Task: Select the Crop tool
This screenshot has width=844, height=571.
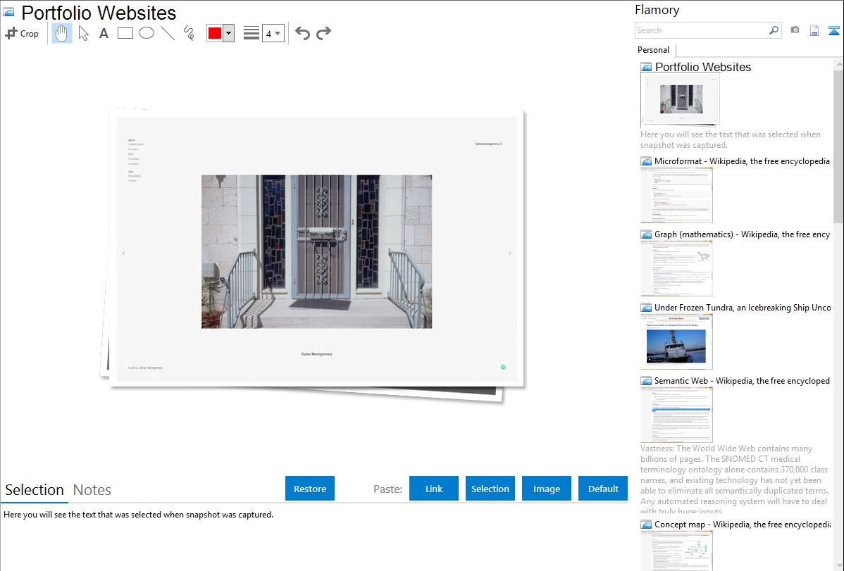Action: (x=22, y=33)
